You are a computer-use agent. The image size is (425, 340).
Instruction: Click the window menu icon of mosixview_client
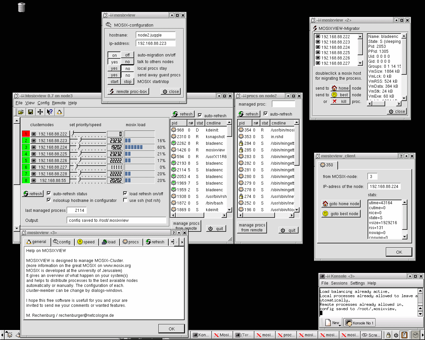tap(318, 156)
